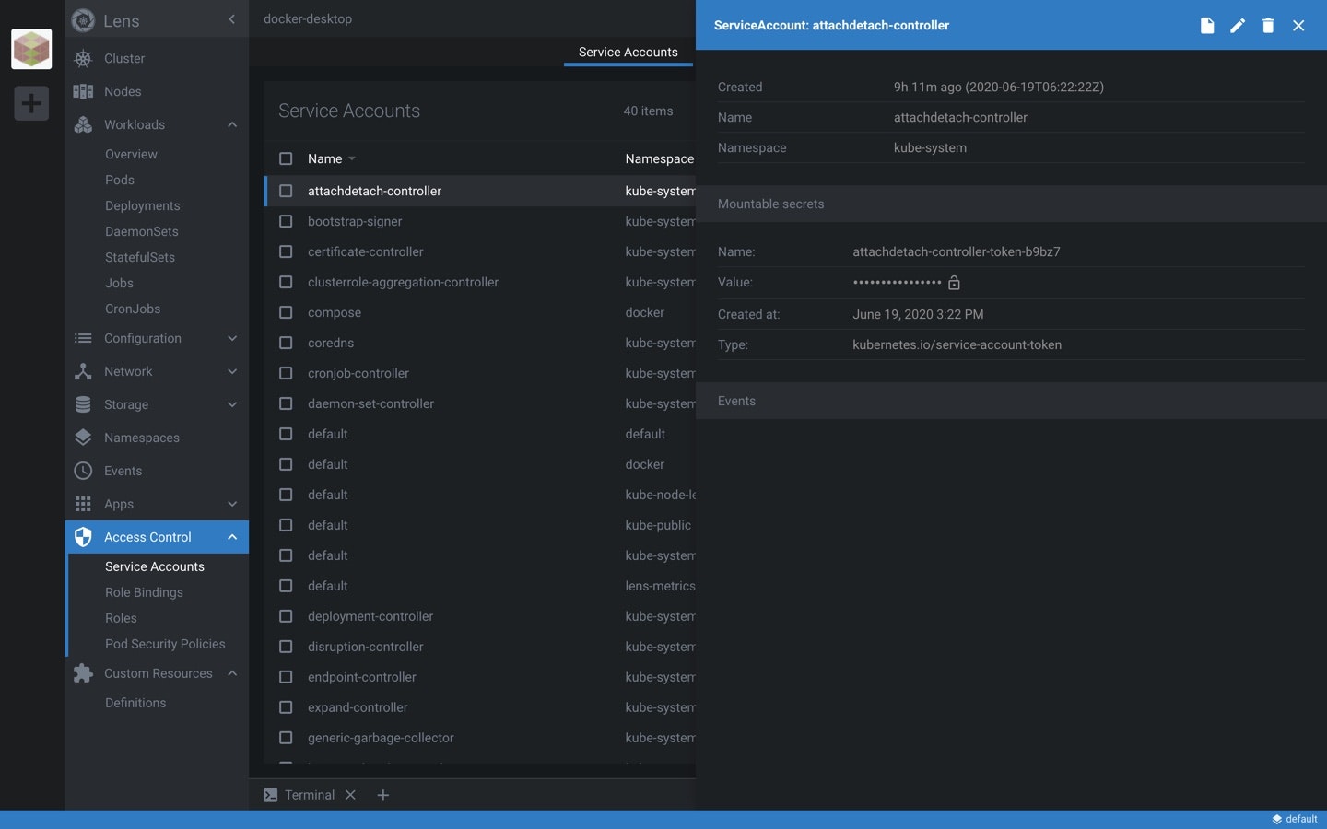Click the Network topology icon
Viewport: 1327px width, 829px height.
[x=83, y=371]
